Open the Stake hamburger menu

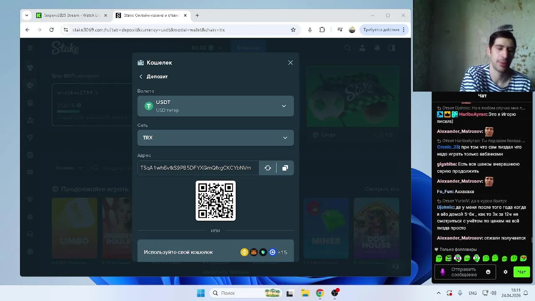point(30,48)
